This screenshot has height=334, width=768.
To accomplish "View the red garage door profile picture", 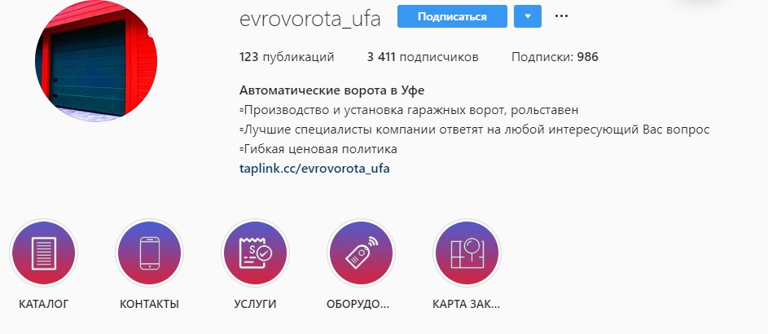I will (96, 61).
